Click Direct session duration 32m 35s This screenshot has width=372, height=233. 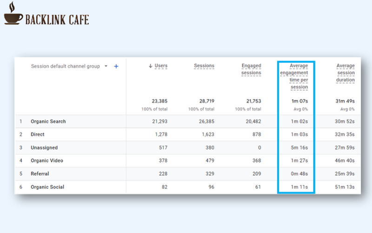(345, 134)
